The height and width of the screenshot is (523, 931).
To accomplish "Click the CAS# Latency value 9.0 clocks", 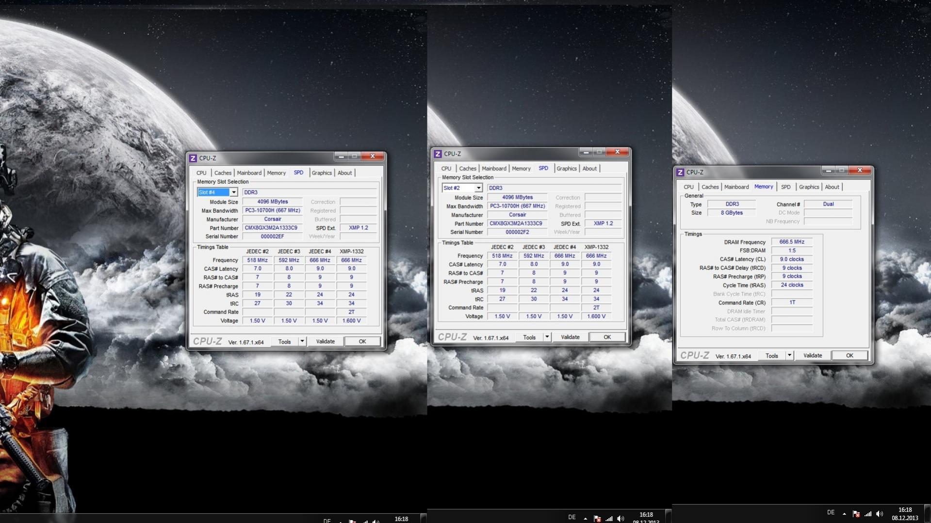I will (x=792, y=259).
